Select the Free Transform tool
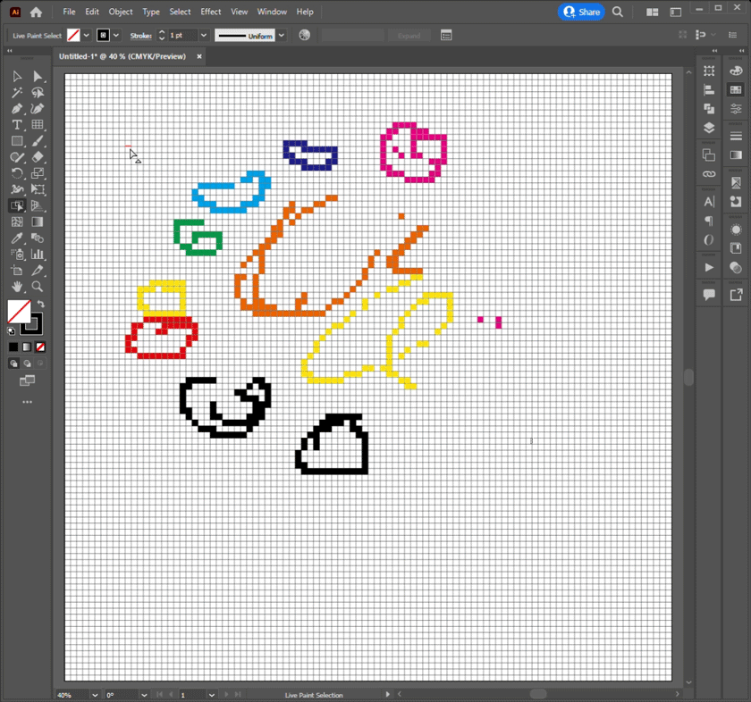 38,189
